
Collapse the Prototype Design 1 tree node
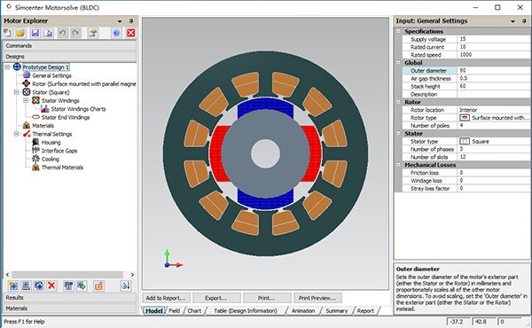click(x=7, y=67)
